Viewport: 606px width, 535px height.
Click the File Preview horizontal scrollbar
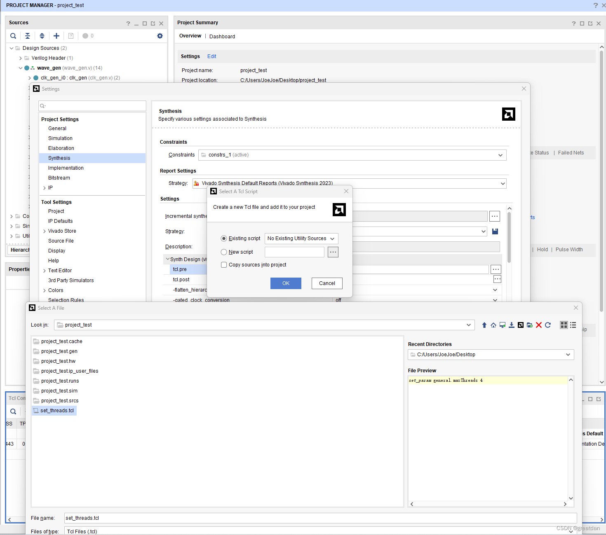tap(489, 504)
